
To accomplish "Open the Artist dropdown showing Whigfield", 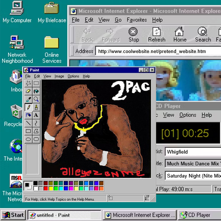I will [192, 152].
